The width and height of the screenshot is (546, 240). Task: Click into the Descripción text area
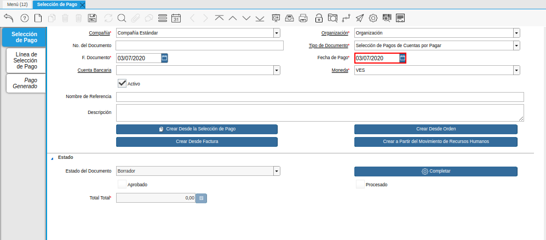pyautogui.click(x=320, y=113)
